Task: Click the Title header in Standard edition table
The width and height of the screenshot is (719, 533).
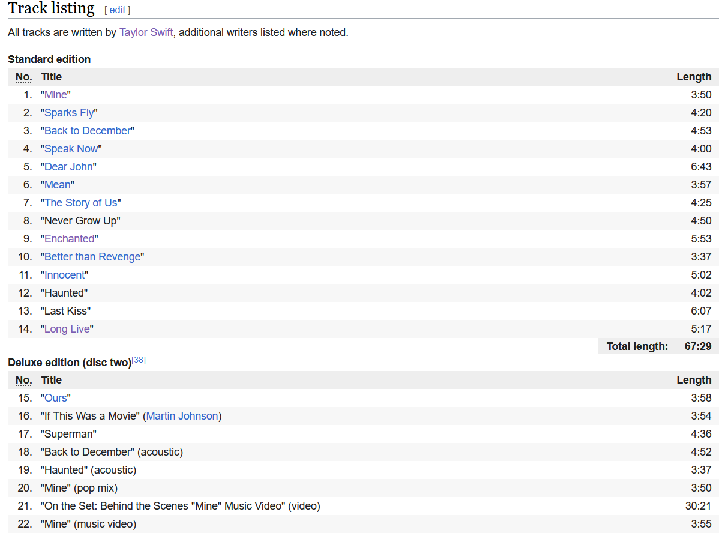Action: click(x=52, y=77)
